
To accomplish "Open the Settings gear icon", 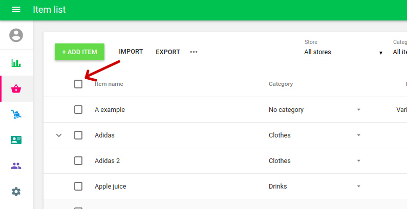I will pyautogui.click(x=16, y=192).
